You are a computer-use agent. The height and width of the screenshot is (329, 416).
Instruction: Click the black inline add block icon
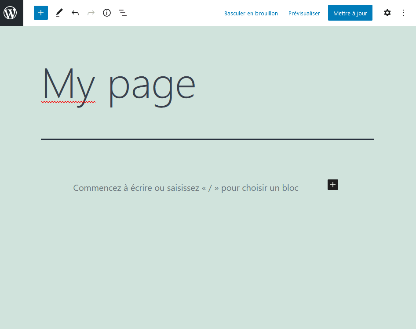click(332, 185)
